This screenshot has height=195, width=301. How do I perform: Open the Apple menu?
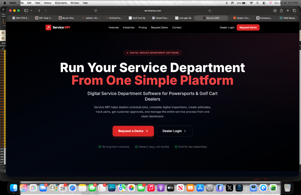(5, 3)
